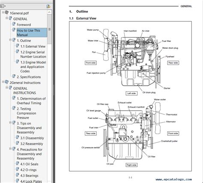Click the 'Oil drain plug' label
The height and width of the screenshot is (183, 203).
click(149, 93)
